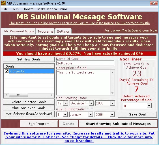This screenshot has height=145, width=159.
Task: Open the Help menu
Action: click(x=15, y=9)
